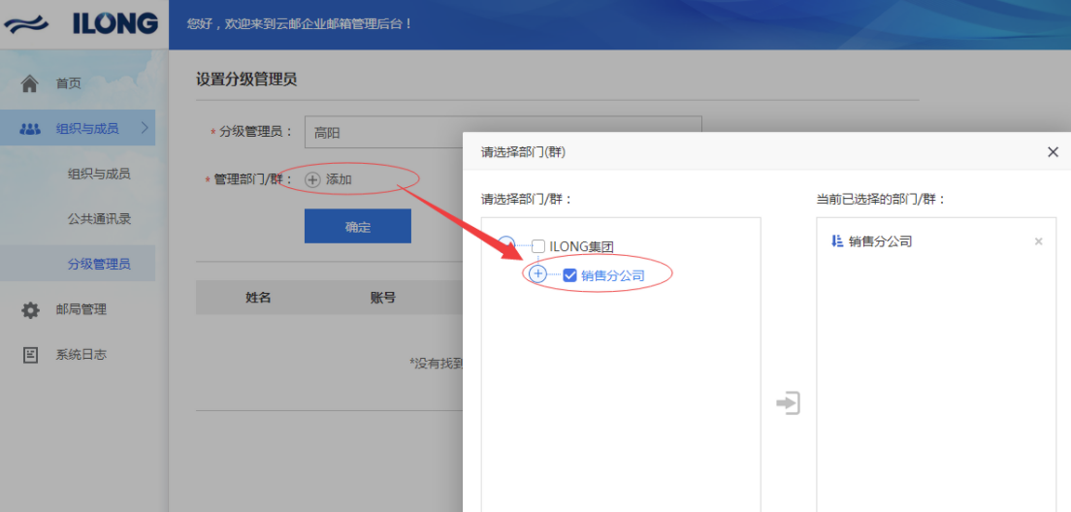
Task: Click the move-to-selected arrow icon between panels
Action: click(x=788, y=402)
